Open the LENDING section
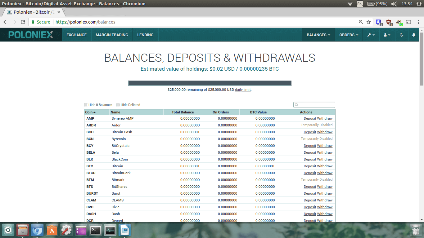The height and width of the screenshot is (238, 424). (x=145, y=35)
